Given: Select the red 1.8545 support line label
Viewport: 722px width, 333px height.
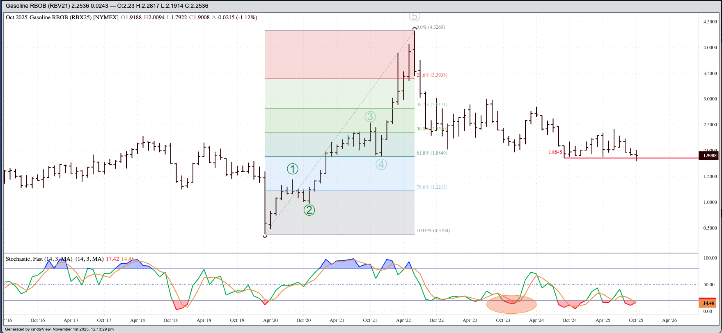Looking at the screenshot, I should 555,152.
